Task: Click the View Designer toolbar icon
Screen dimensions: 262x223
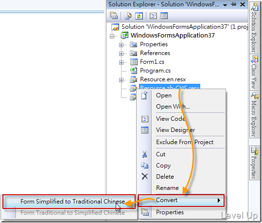Action: (x=164, y=16)
